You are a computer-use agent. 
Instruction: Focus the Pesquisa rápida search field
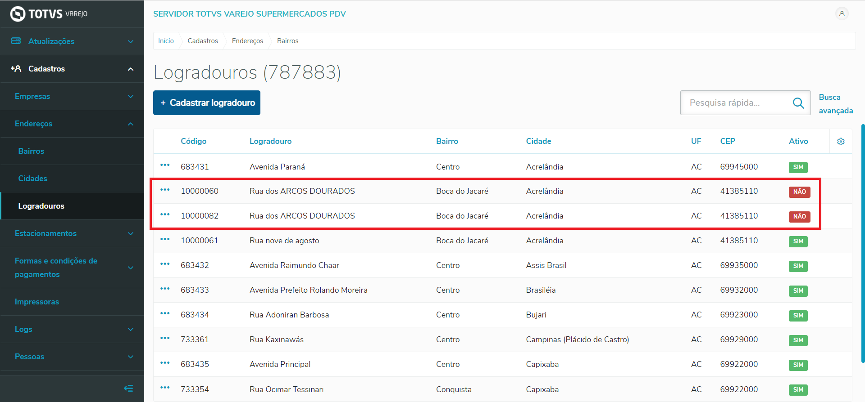click(x=737, y=103)
